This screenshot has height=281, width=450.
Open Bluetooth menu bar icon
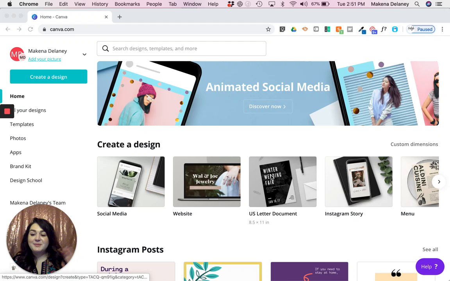pyautogui.click(x=282, y=4)
